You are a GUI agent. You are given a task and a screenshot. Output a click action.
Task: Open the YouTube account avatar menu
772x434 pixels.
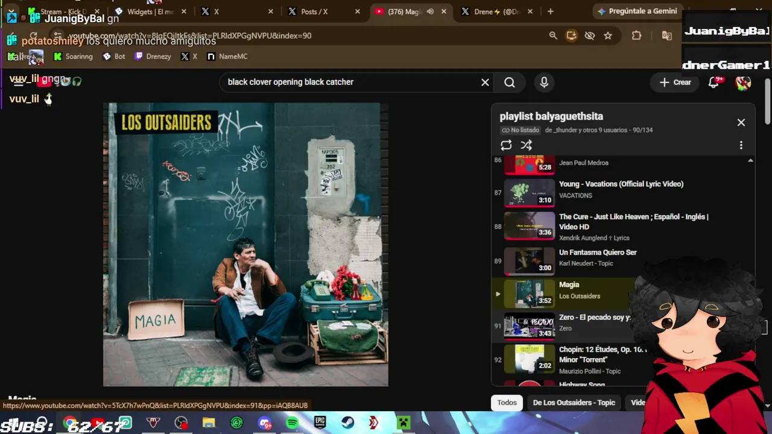[x=743, y=83]
